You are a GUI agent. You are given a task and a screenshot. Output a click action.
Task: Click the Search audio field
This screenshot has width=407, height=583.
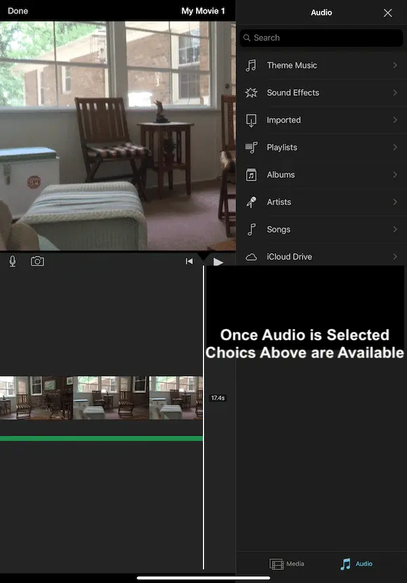click(322, 38)
